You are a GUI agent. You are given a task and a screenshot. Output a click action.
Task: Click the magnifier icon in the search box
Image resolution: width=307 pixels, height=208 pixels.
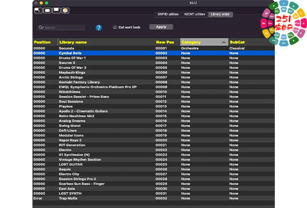(x=41, y=28)
